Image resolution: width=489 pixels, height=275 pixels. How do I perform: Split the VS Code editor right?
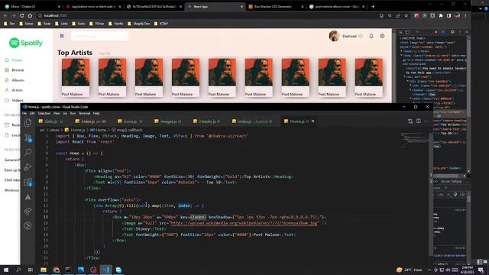click(x=418, y=121)
